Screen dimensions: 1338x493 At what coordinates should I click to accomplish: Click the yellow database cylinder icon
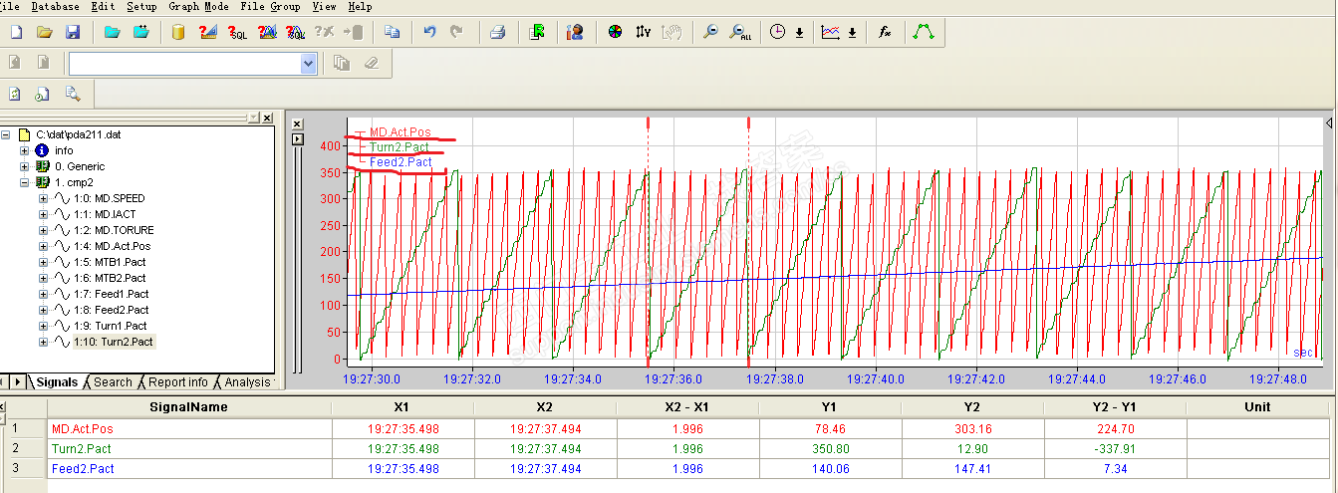(x=178, y=32)
